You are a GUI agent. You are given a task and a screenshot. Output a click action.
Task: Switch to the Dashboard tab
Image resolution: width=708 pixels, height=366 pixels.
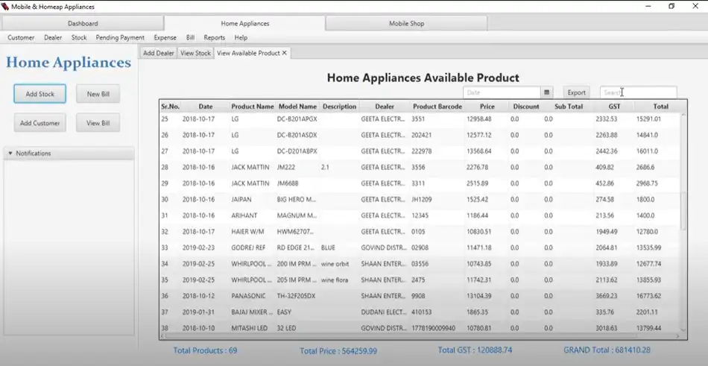pos(83,24)
